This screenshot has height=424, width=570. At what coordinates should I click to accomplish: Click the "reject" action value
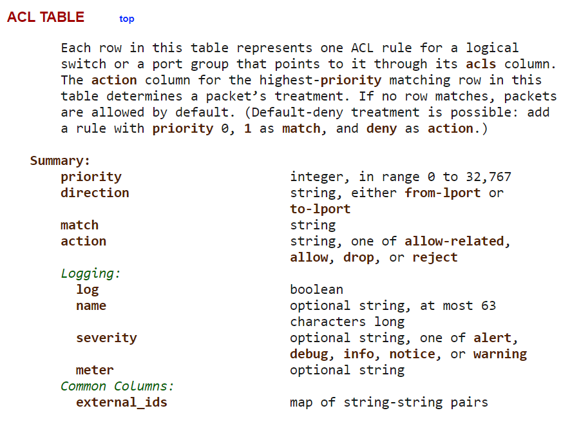pos(435,258)
